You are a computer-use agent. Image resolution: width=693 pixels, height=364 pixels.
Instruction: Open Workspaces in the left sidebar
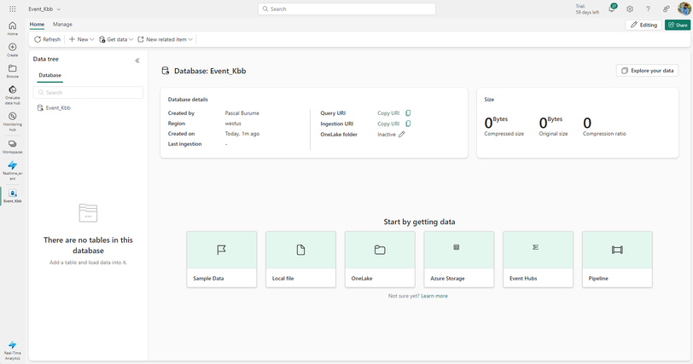[x=12, y=147]
